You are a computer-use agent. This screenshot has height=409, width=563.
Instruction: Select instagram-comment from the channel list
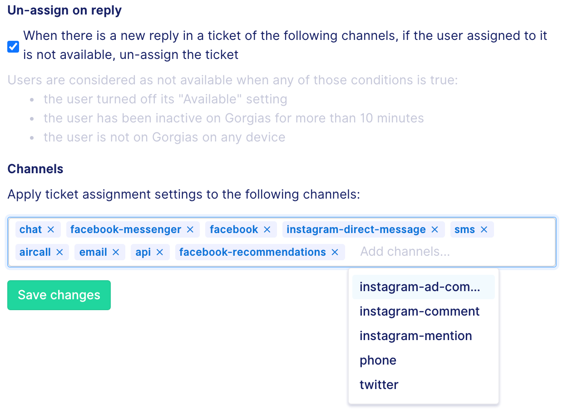(x=423, y=312)
